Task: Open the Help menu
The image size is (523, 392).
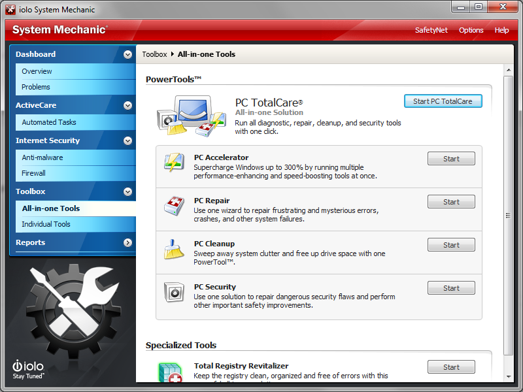Action: click(x=501, y=30)
